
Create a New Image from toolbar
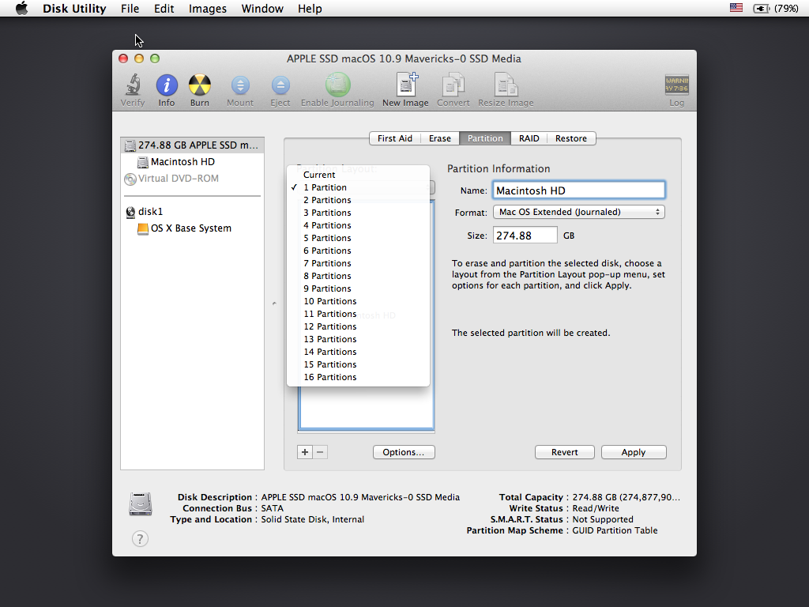click(x=405, y=85)
